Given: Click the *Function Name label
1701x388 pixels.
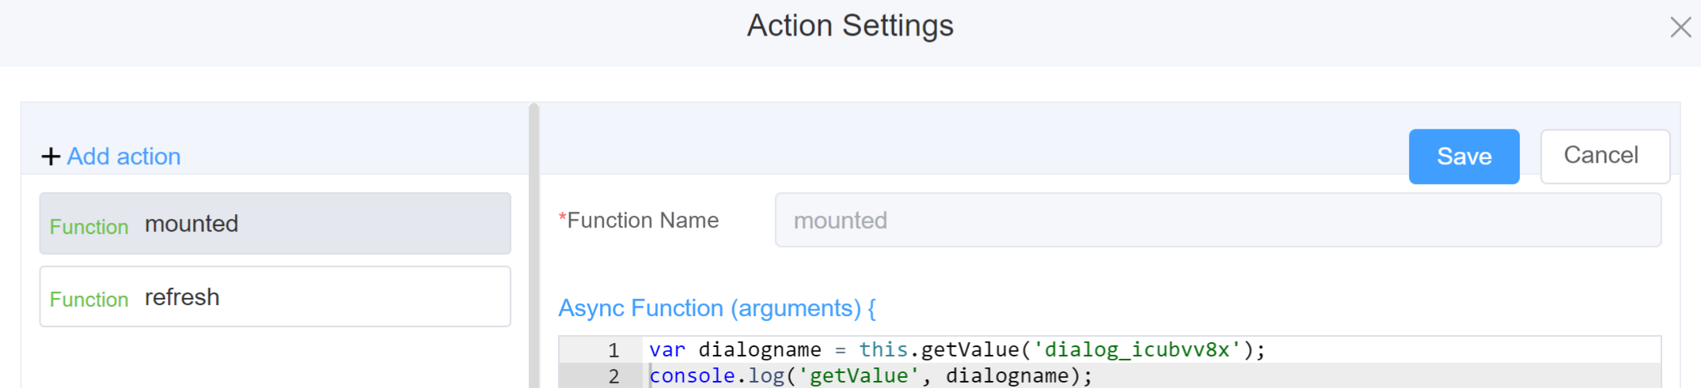Looking at the screenshot, I should pyautogui.click(x=640, y=220).
